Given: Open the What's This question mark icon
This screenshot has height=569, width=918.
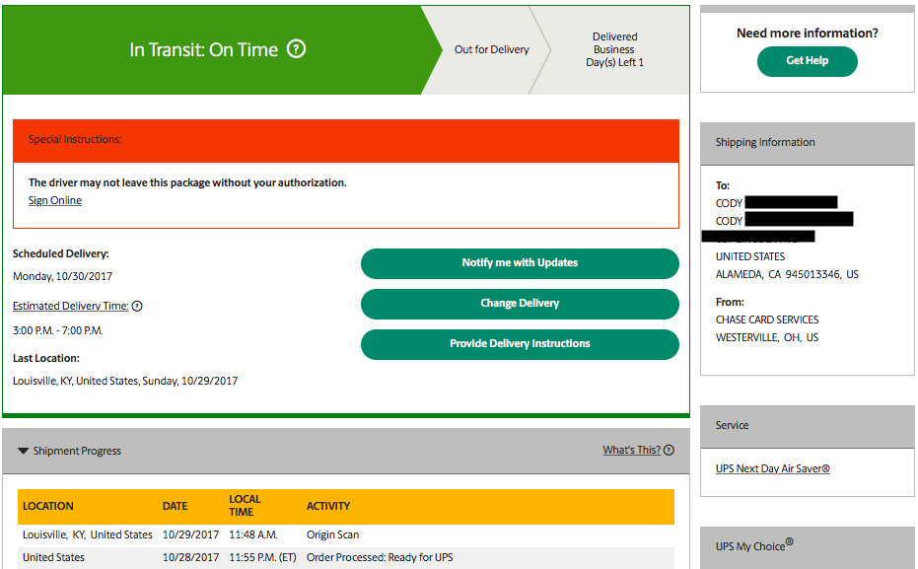Looking at the screenshot, I should (670, 450).
